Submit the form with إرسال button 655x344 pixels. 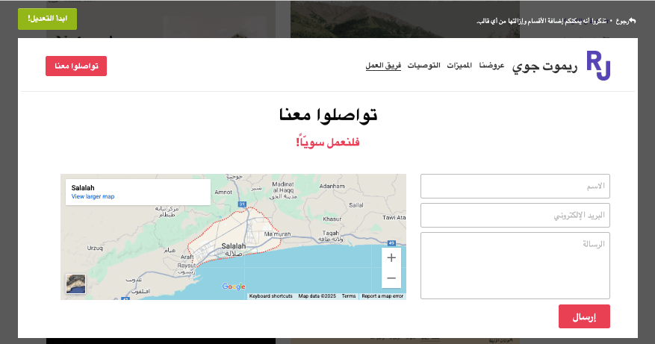click(x=584, y=316)
